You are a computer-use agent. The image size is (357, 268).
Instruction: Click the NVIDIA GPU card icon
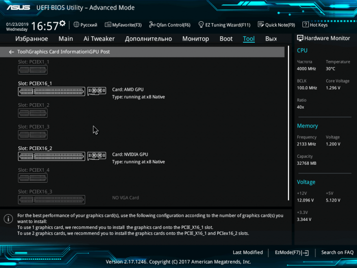click(97, 156)
